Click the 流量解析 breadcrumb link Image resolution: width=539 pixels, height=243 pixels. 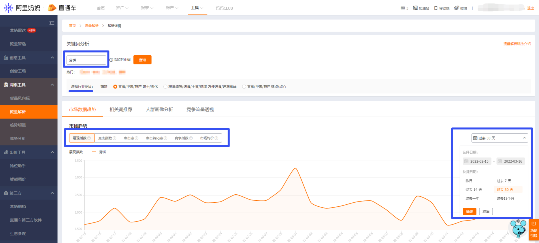[x=91, y=26]
